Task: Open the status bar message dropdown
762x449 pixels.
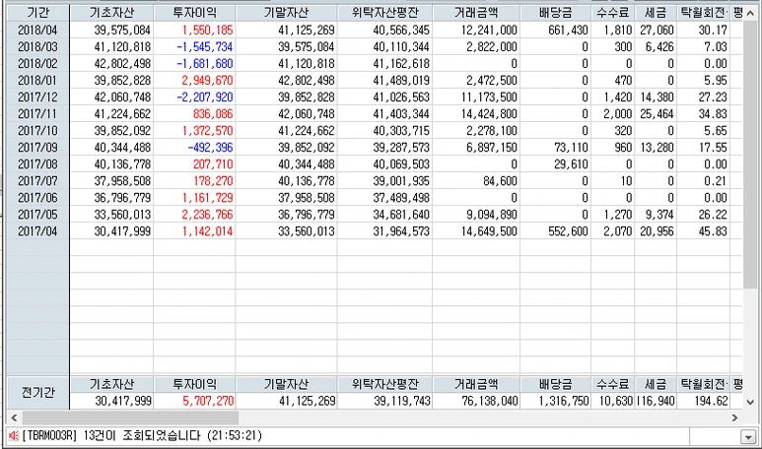Action: point(748,436)
